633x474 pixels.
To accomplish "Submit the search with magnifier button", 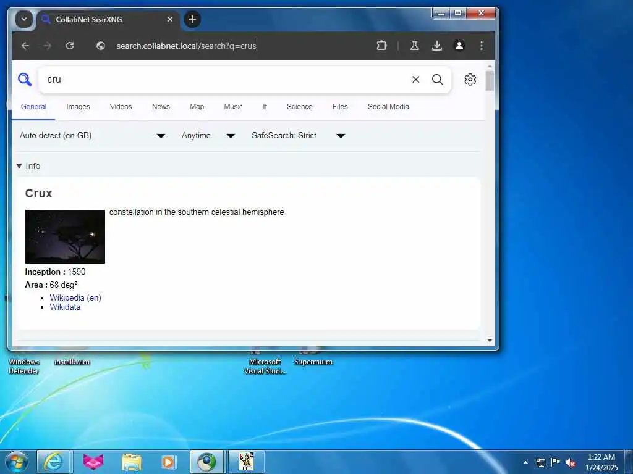I will tap(437, 80).
